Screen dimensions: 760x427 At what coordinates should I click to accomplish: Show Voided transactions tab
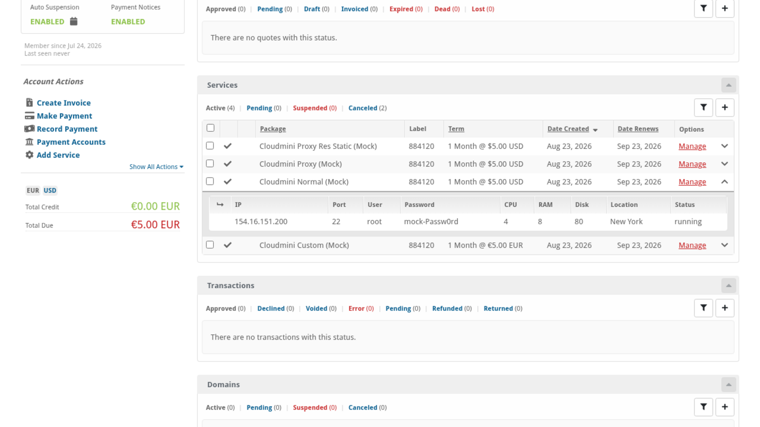(321, 308)
